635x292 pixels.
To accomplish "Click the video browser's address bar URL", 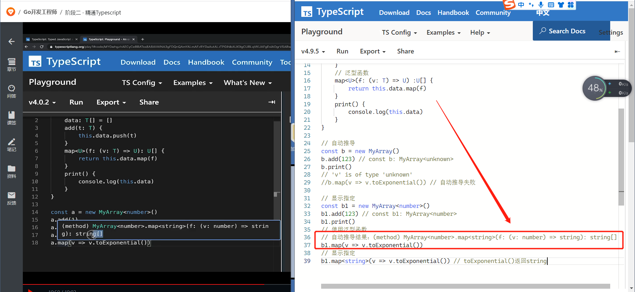I will click(x=172, y=47).
